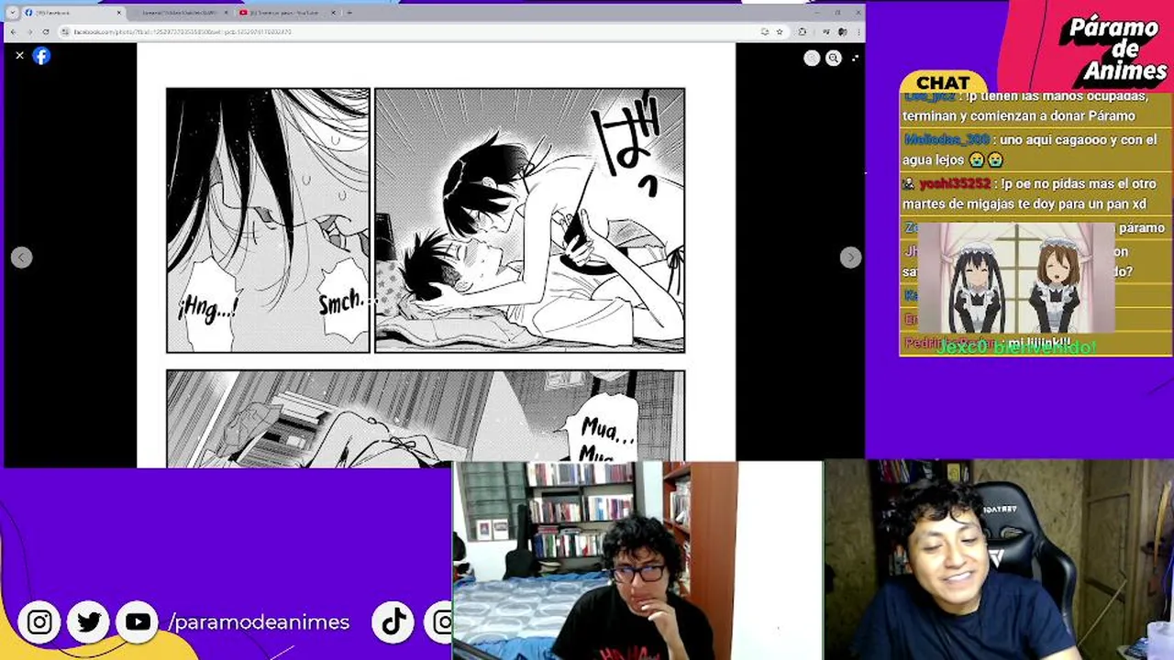Zoom in on the photo with magnifier
The image size is (1174, 660).
tap(833, 58)
